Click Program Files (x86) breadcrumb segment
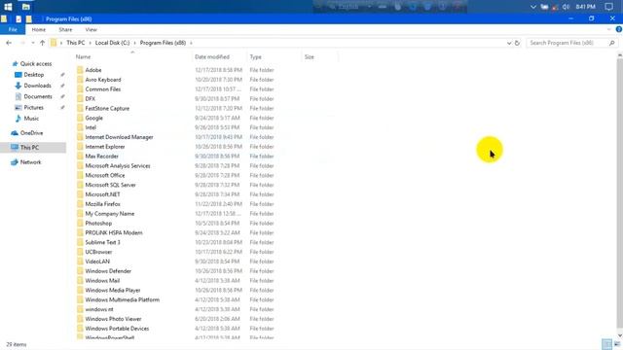This screenshot has width=623, height=350. click(x=163, y=43)
